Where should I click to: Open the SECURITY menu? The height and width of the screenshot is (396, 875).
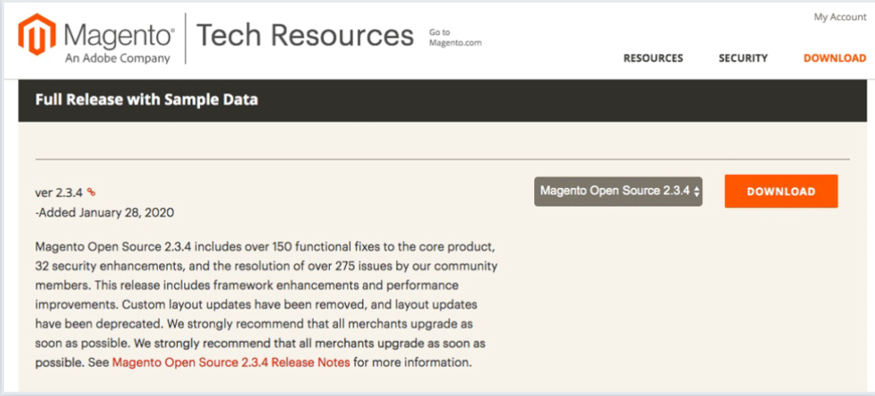click(744, 58)
